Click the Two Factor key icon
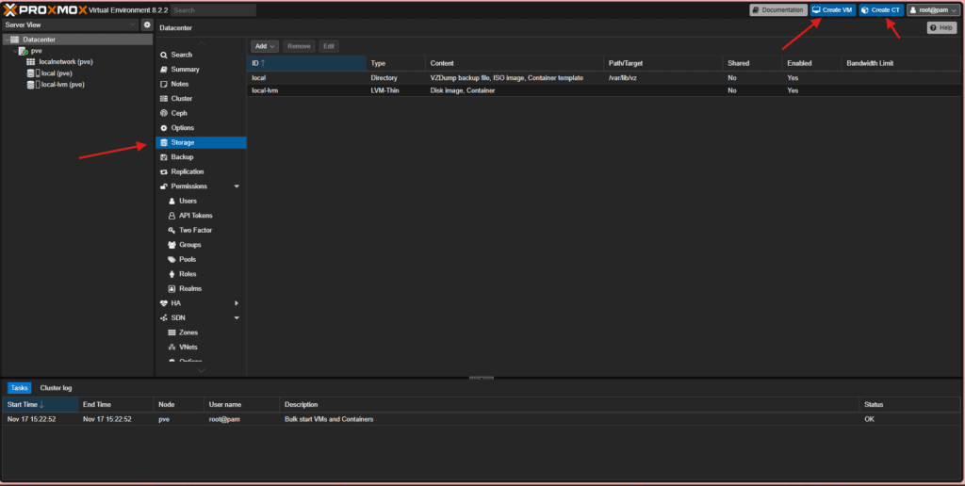Viewport: 965px width, 486px height. 172,230
